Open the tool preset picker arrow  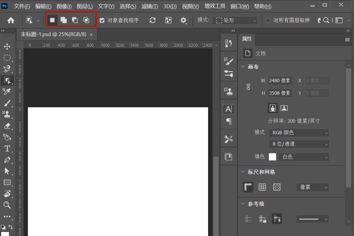point(38,20)
